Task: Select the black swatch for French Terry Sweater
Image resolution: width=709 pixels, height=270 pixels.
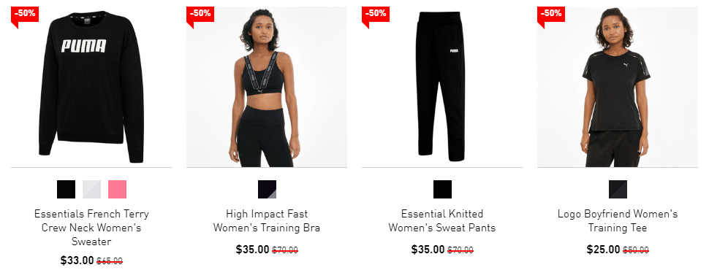Action: click(66, 189)
